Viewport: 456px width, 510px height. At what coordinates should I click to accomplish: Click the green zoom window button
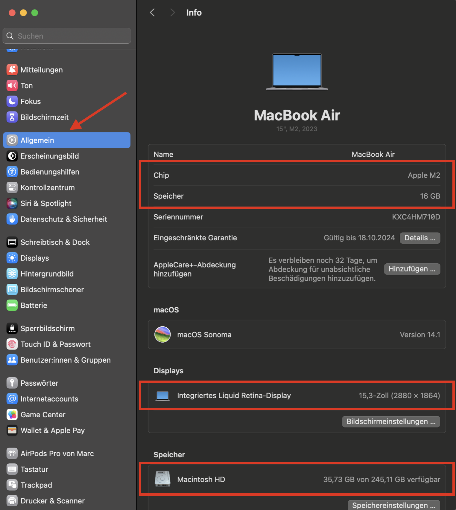pos(35,13)
